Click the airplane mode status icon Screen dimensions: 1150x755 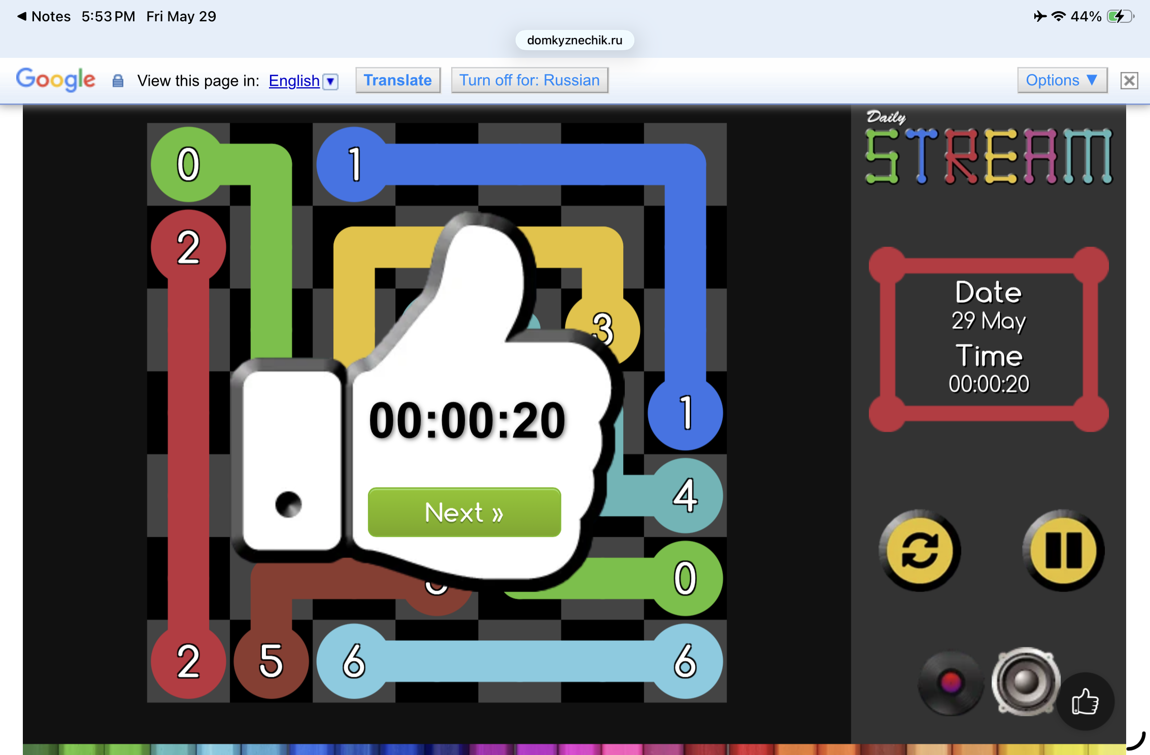coord(1040,16)
